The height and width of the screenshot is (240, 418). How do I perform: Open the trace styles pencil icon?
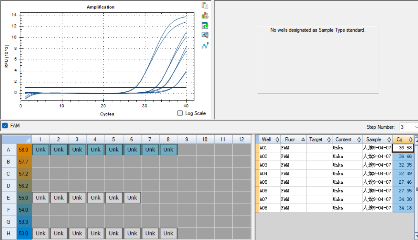[205, 35]
